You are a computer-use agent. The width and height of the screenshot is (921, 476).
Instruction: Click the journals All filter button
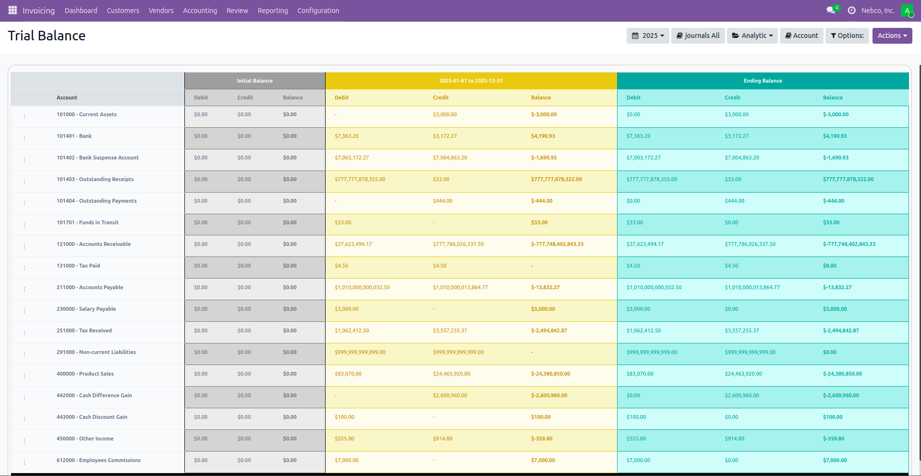click(x=698, y=36)
